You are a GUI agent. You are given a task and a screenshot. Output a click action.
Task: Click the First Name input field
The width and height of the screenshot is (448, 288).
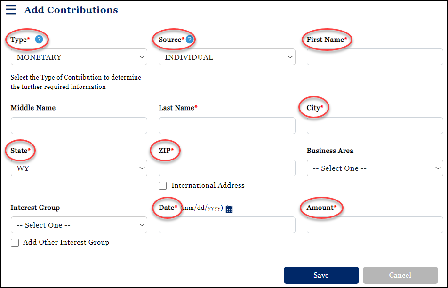coord(375,56)
